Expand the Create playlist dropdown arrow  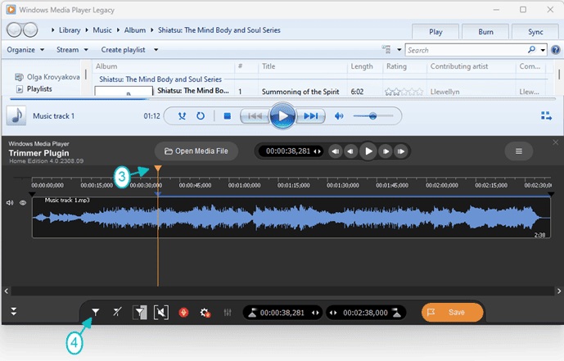pyautogui.click(x=156, y=50)
